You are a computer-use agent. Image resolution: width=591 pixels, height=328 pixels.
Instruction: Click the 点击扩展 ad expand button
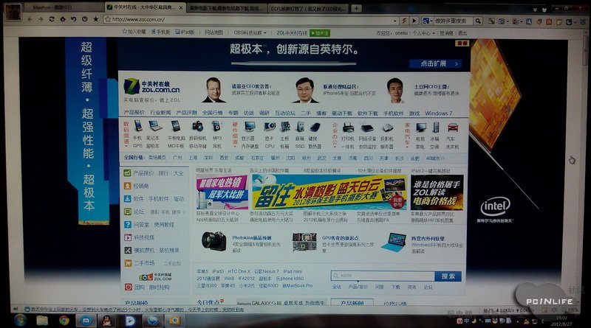click(435, 63)
